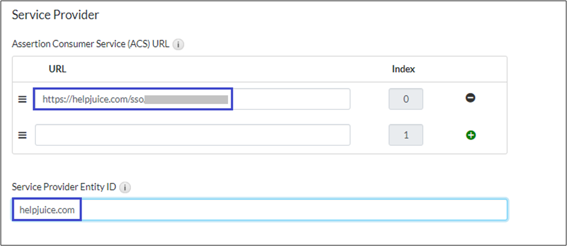Click the Index box showing 1
The width and height of the screenshot is (567, 246).
405,135
